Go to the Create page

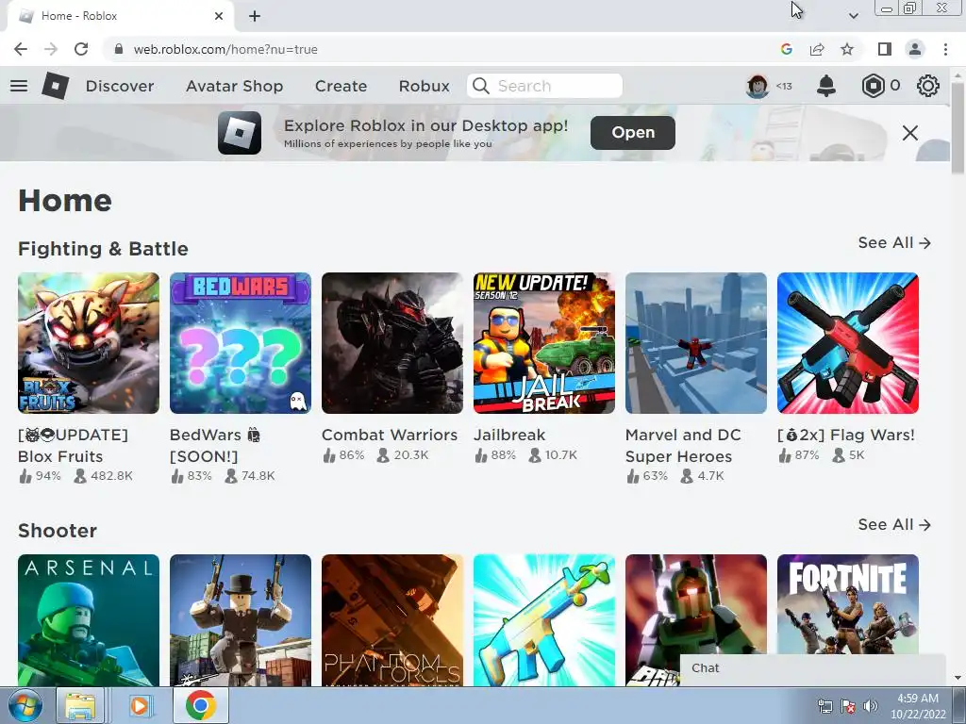click(x=341, y=86)
